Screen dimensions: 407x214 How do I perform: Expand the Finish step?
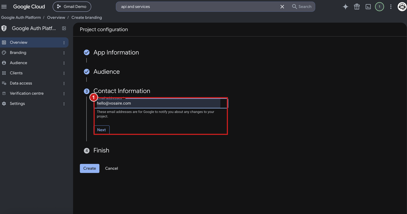coord(101,150)
